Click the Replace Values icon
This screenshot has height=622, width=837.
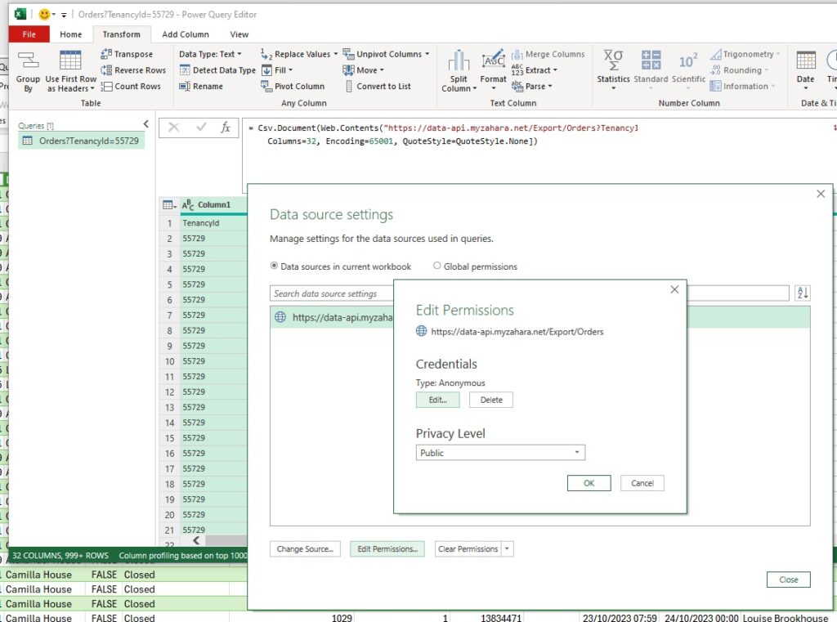click(x=266, y=54)
